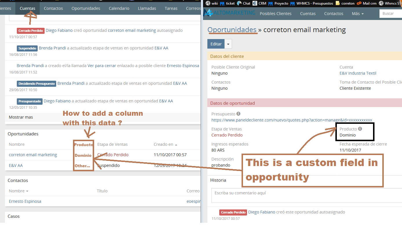Select the Cliente Existente value
Viewport: 402px width, 232px height.
tap(355, 88)
